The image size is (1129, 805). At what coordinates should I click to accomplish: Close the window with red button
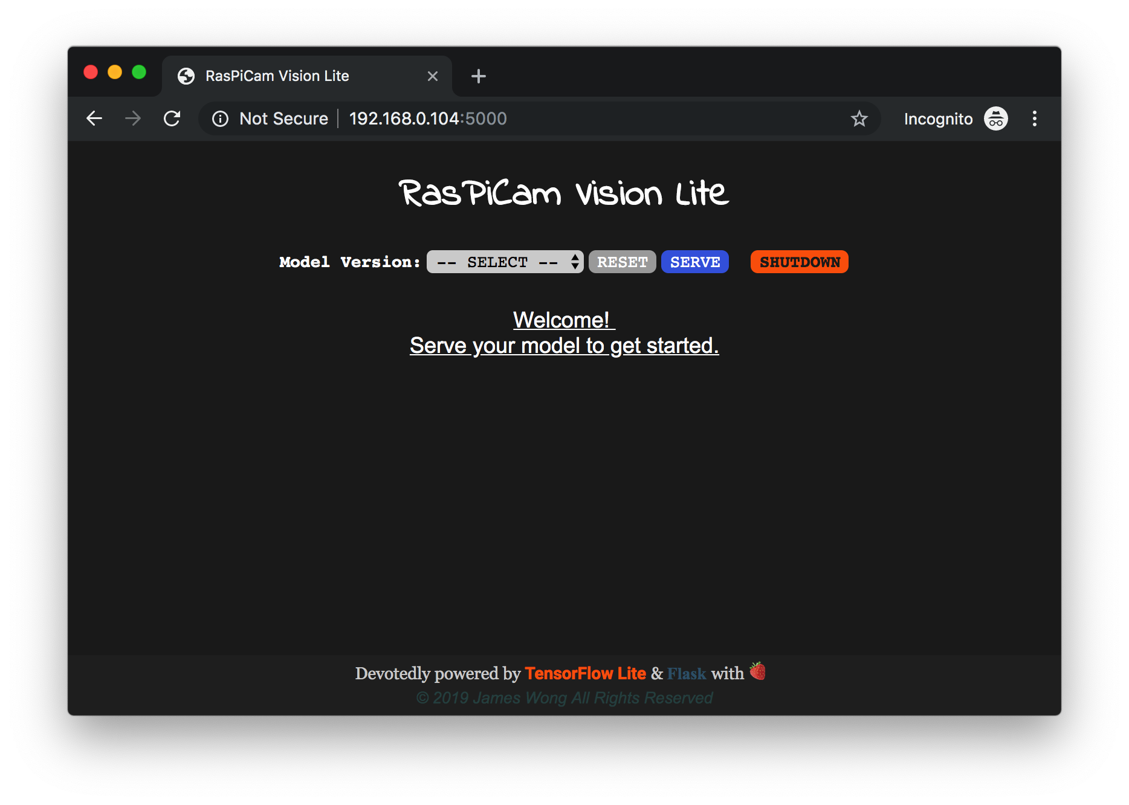[x=91, y=72]
